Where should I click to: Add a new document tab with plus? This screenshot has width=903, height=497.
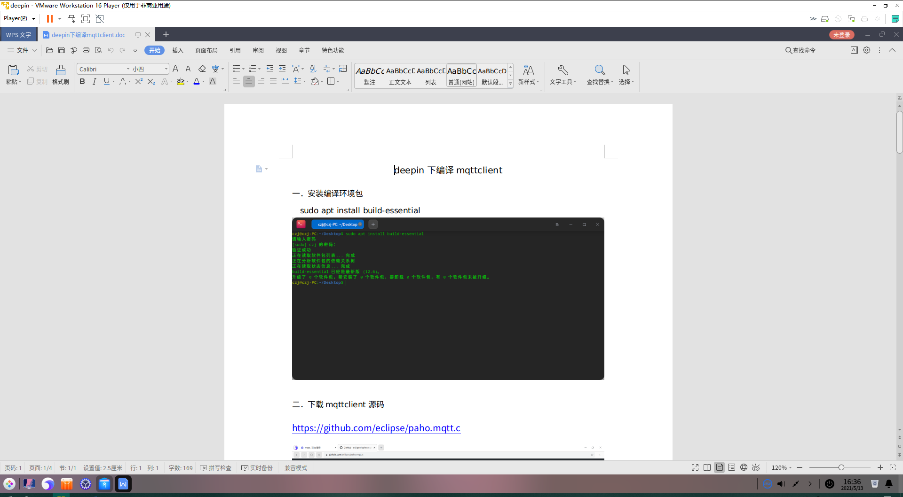click(166, 34)
